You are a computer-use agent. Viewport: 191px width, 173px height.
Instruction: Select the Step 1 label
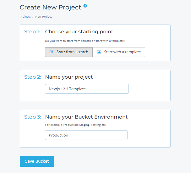[x=32, y=32]
